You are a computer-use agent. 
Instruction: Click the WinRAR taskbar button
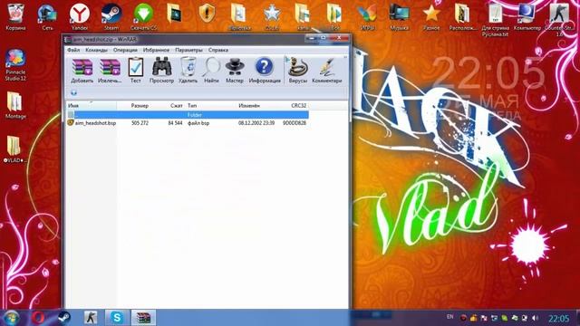coord(143,318)
